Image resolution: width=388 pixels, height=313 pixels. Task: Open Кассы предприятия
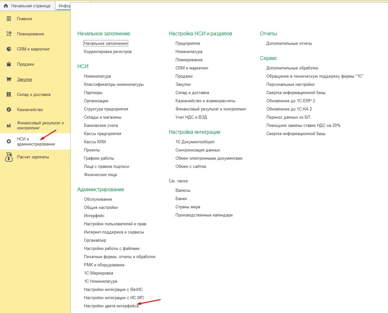point(103,134)
